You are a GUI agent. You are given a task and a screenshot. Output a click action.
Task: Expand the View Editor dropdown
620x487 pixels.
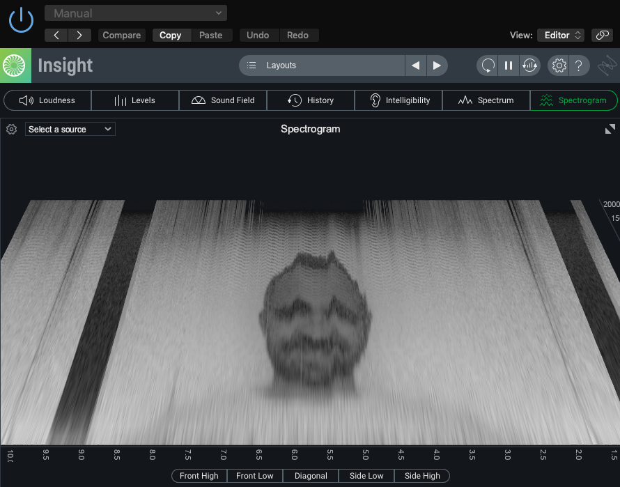pos(561,35)
